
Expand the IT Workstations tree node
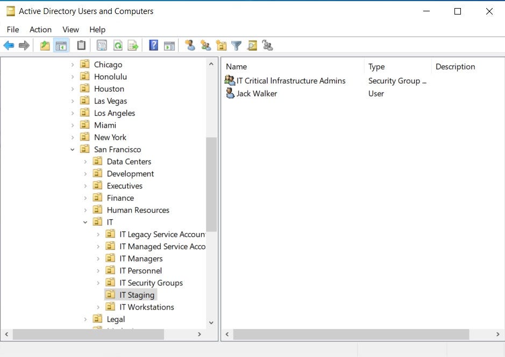[98, 307]
